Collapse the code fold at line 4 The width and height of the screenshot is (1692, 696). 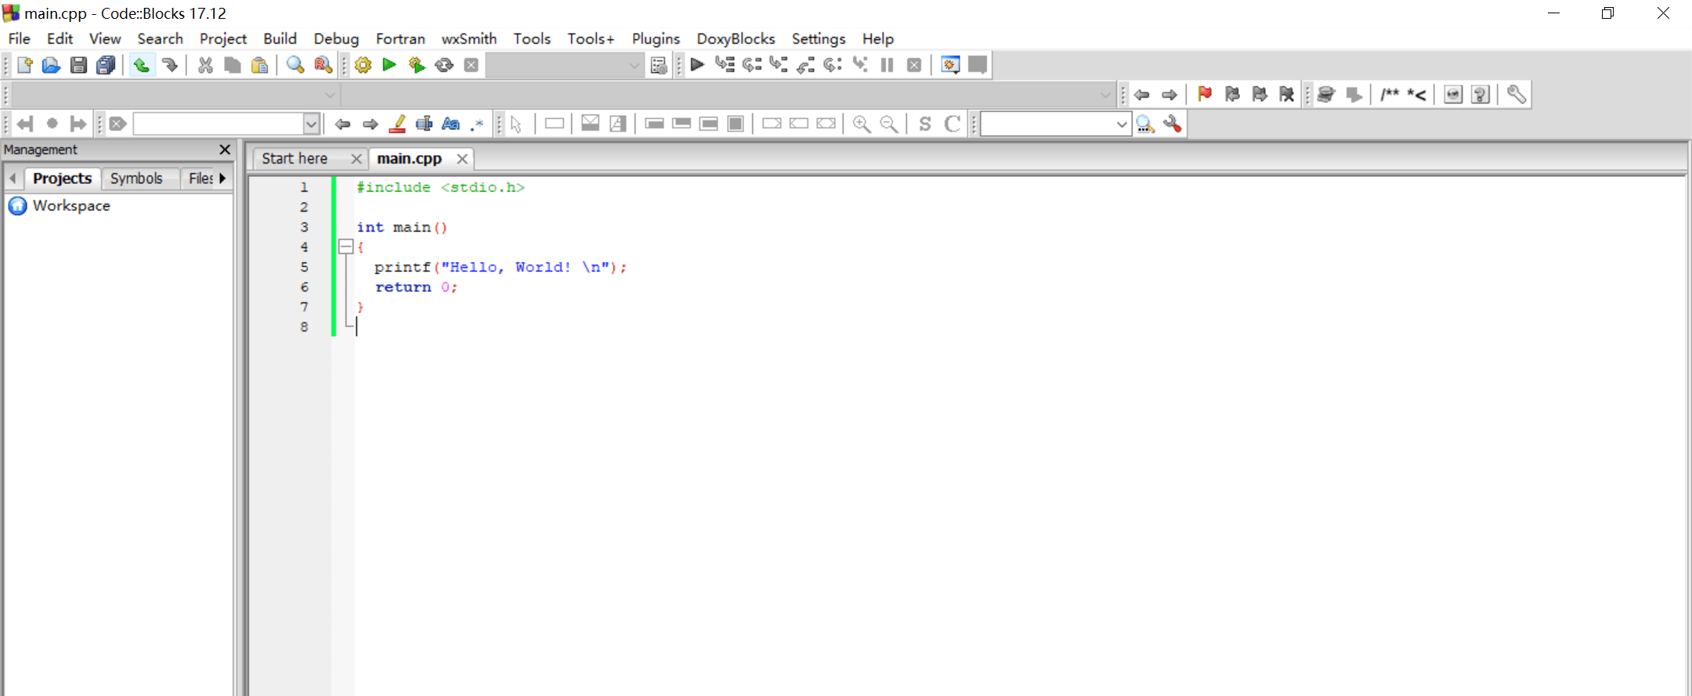point(345,247)
